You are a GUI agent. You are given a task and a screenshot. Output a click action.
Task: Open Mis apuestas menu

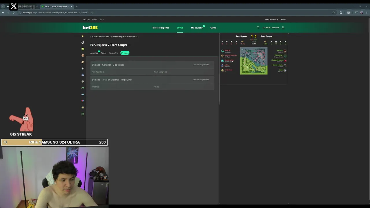click(197, 28)
